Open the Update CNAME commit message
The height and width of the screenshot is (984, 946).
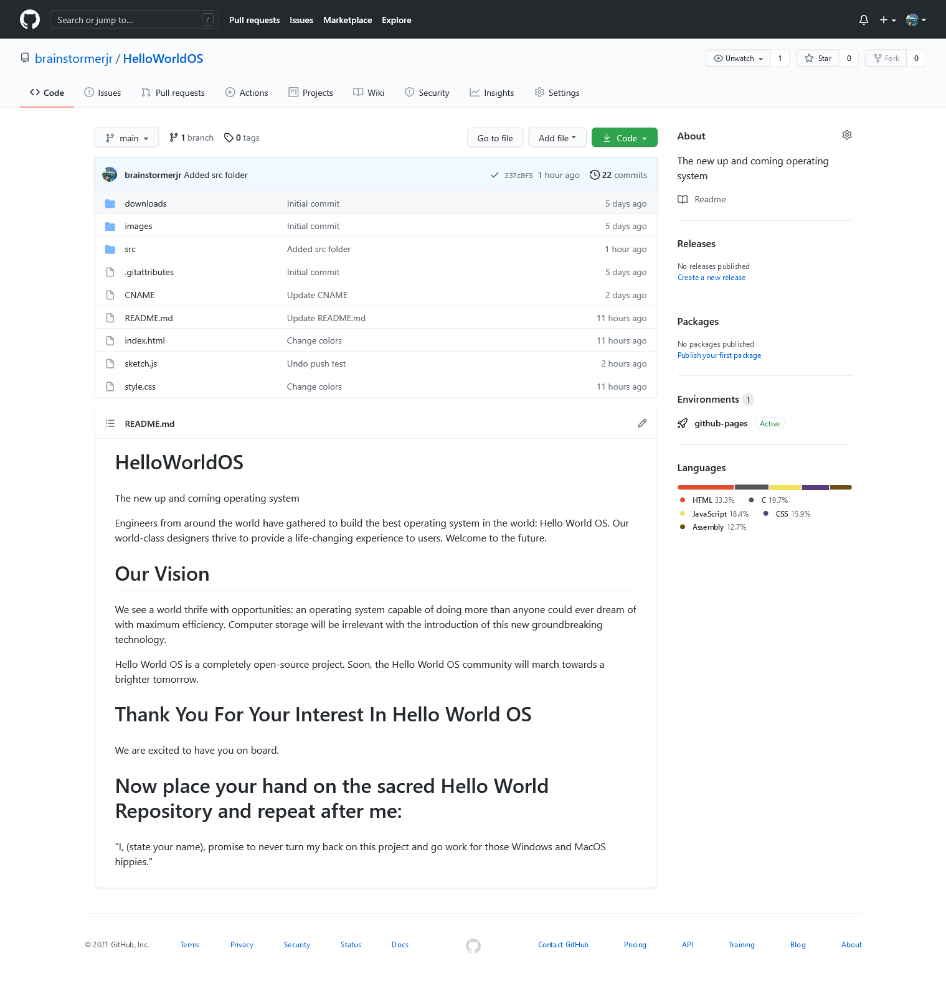click(317, 295)
